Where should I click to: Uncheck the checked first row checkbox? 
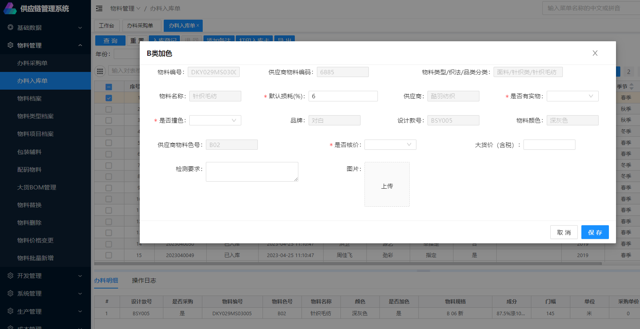[x=109, y=98]
